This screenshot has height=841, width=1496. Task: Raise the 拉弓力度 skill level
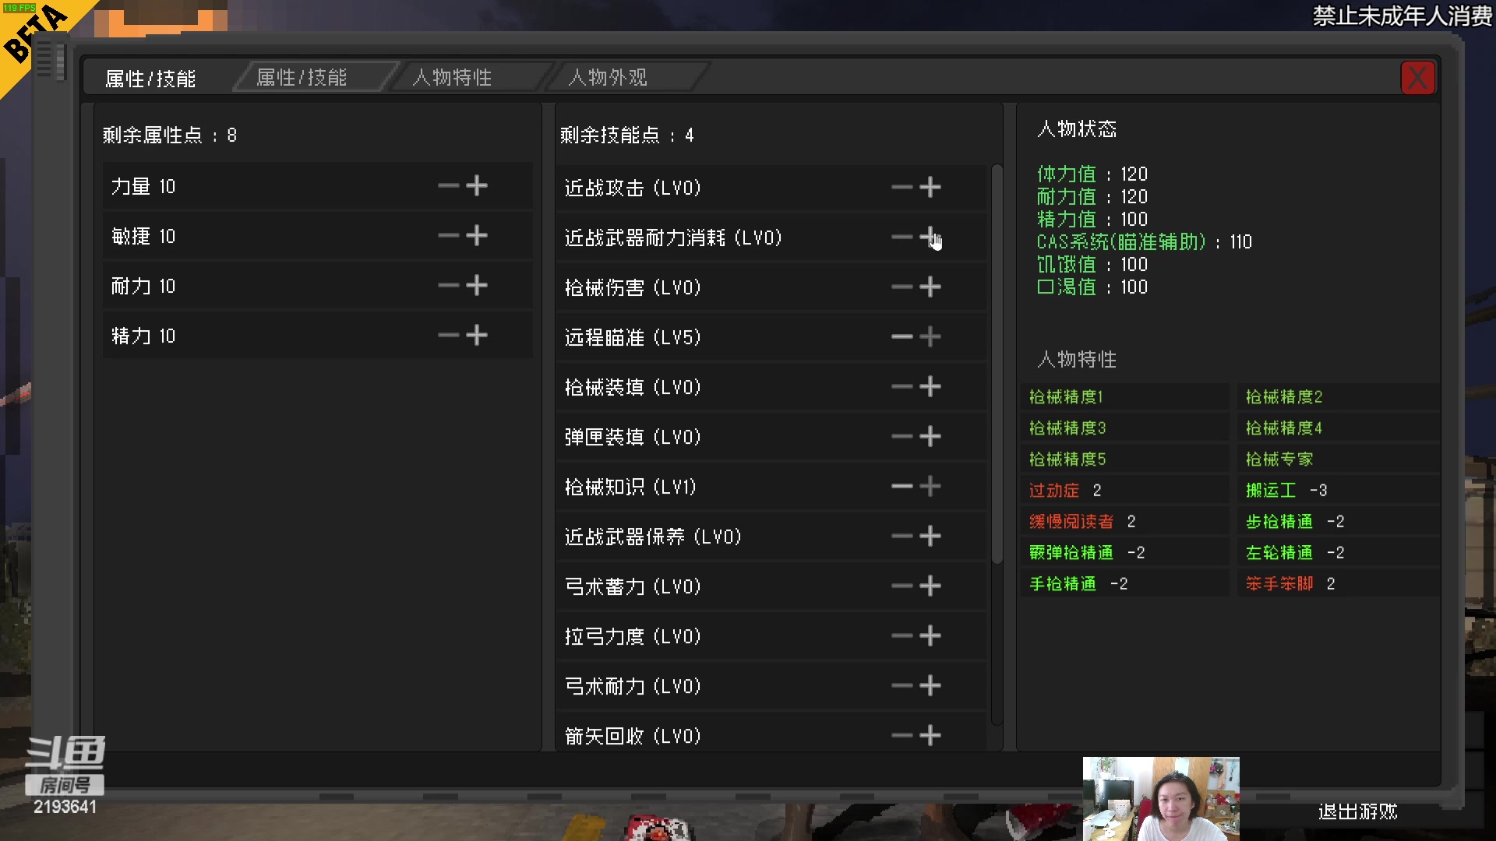pos(930,635)
